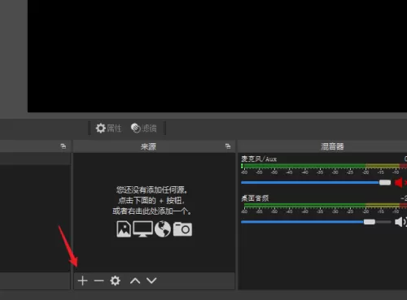The height and width of the screenshot is (300, 407).
Task: Click the 麦克风/Aux level meter
Action: pyautogui.click(x=324, y=166)
